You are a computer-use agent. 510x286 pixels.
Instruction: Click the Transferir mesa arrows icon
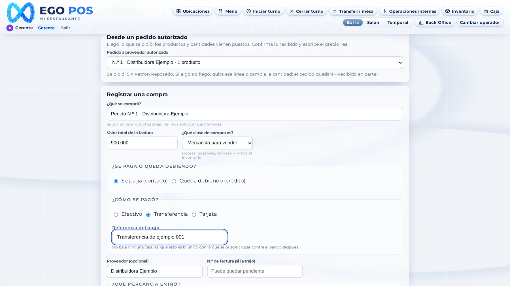point(335,11)
